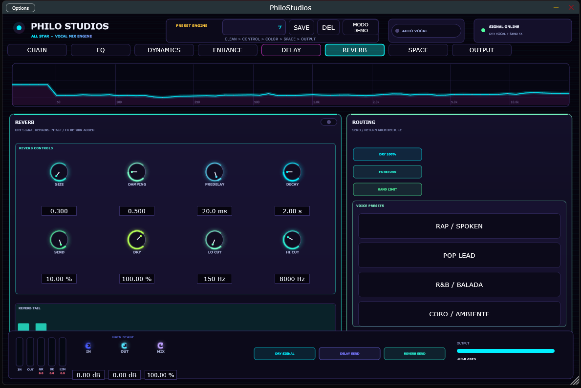Click the PREDELAY knob
The width and height of the screenshot is (581, 388).
point(215,172)
